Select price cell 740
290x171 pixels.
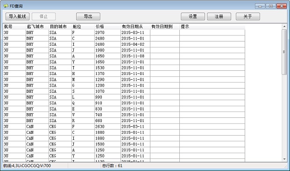click(107, 115)
